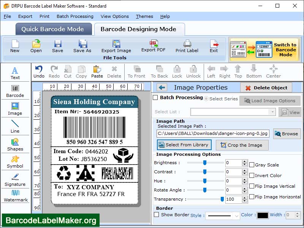Tick the Gray Scale checkbox
304x228 pixels.
[252, 165]
